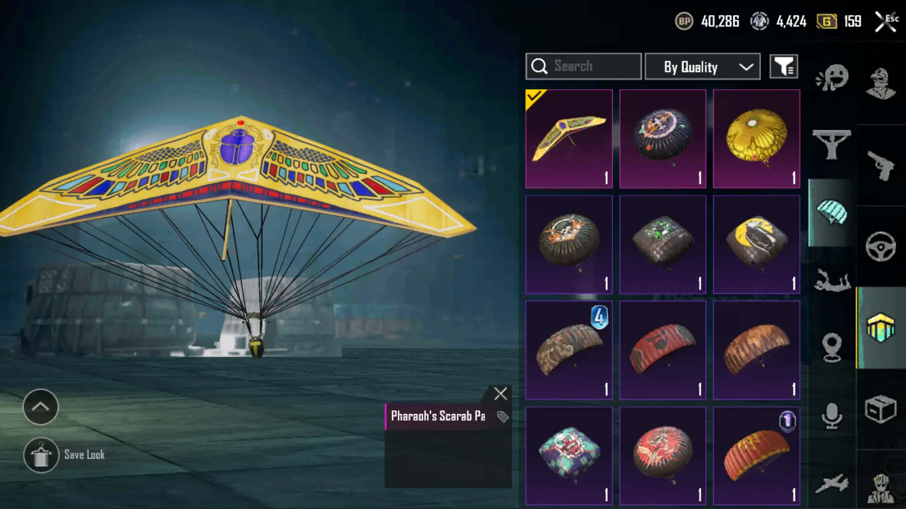The height and width of the screenshot is (509, 906).
Task: Open the location marker category icon
Action: 832,347
